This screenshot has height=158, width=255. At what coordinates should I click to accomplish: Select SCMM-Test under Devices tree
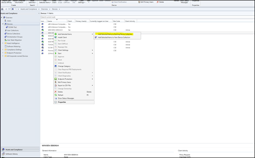13,27
